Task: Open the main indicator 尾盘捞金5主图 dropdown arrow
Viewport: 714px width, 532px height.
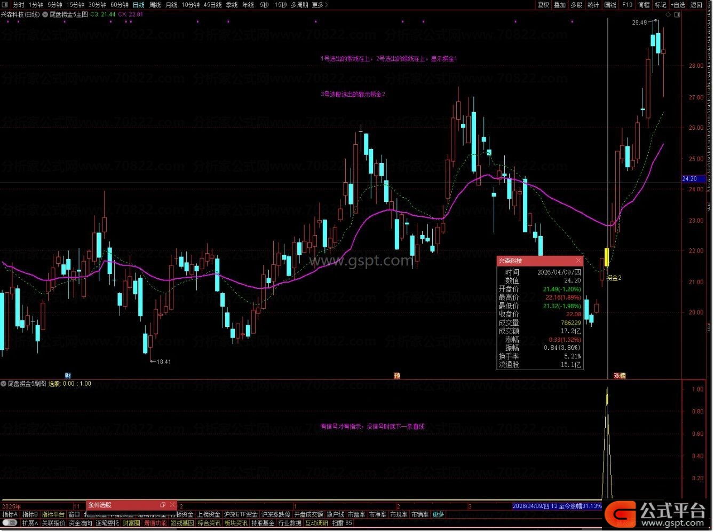Action: (x=45, y=14)
